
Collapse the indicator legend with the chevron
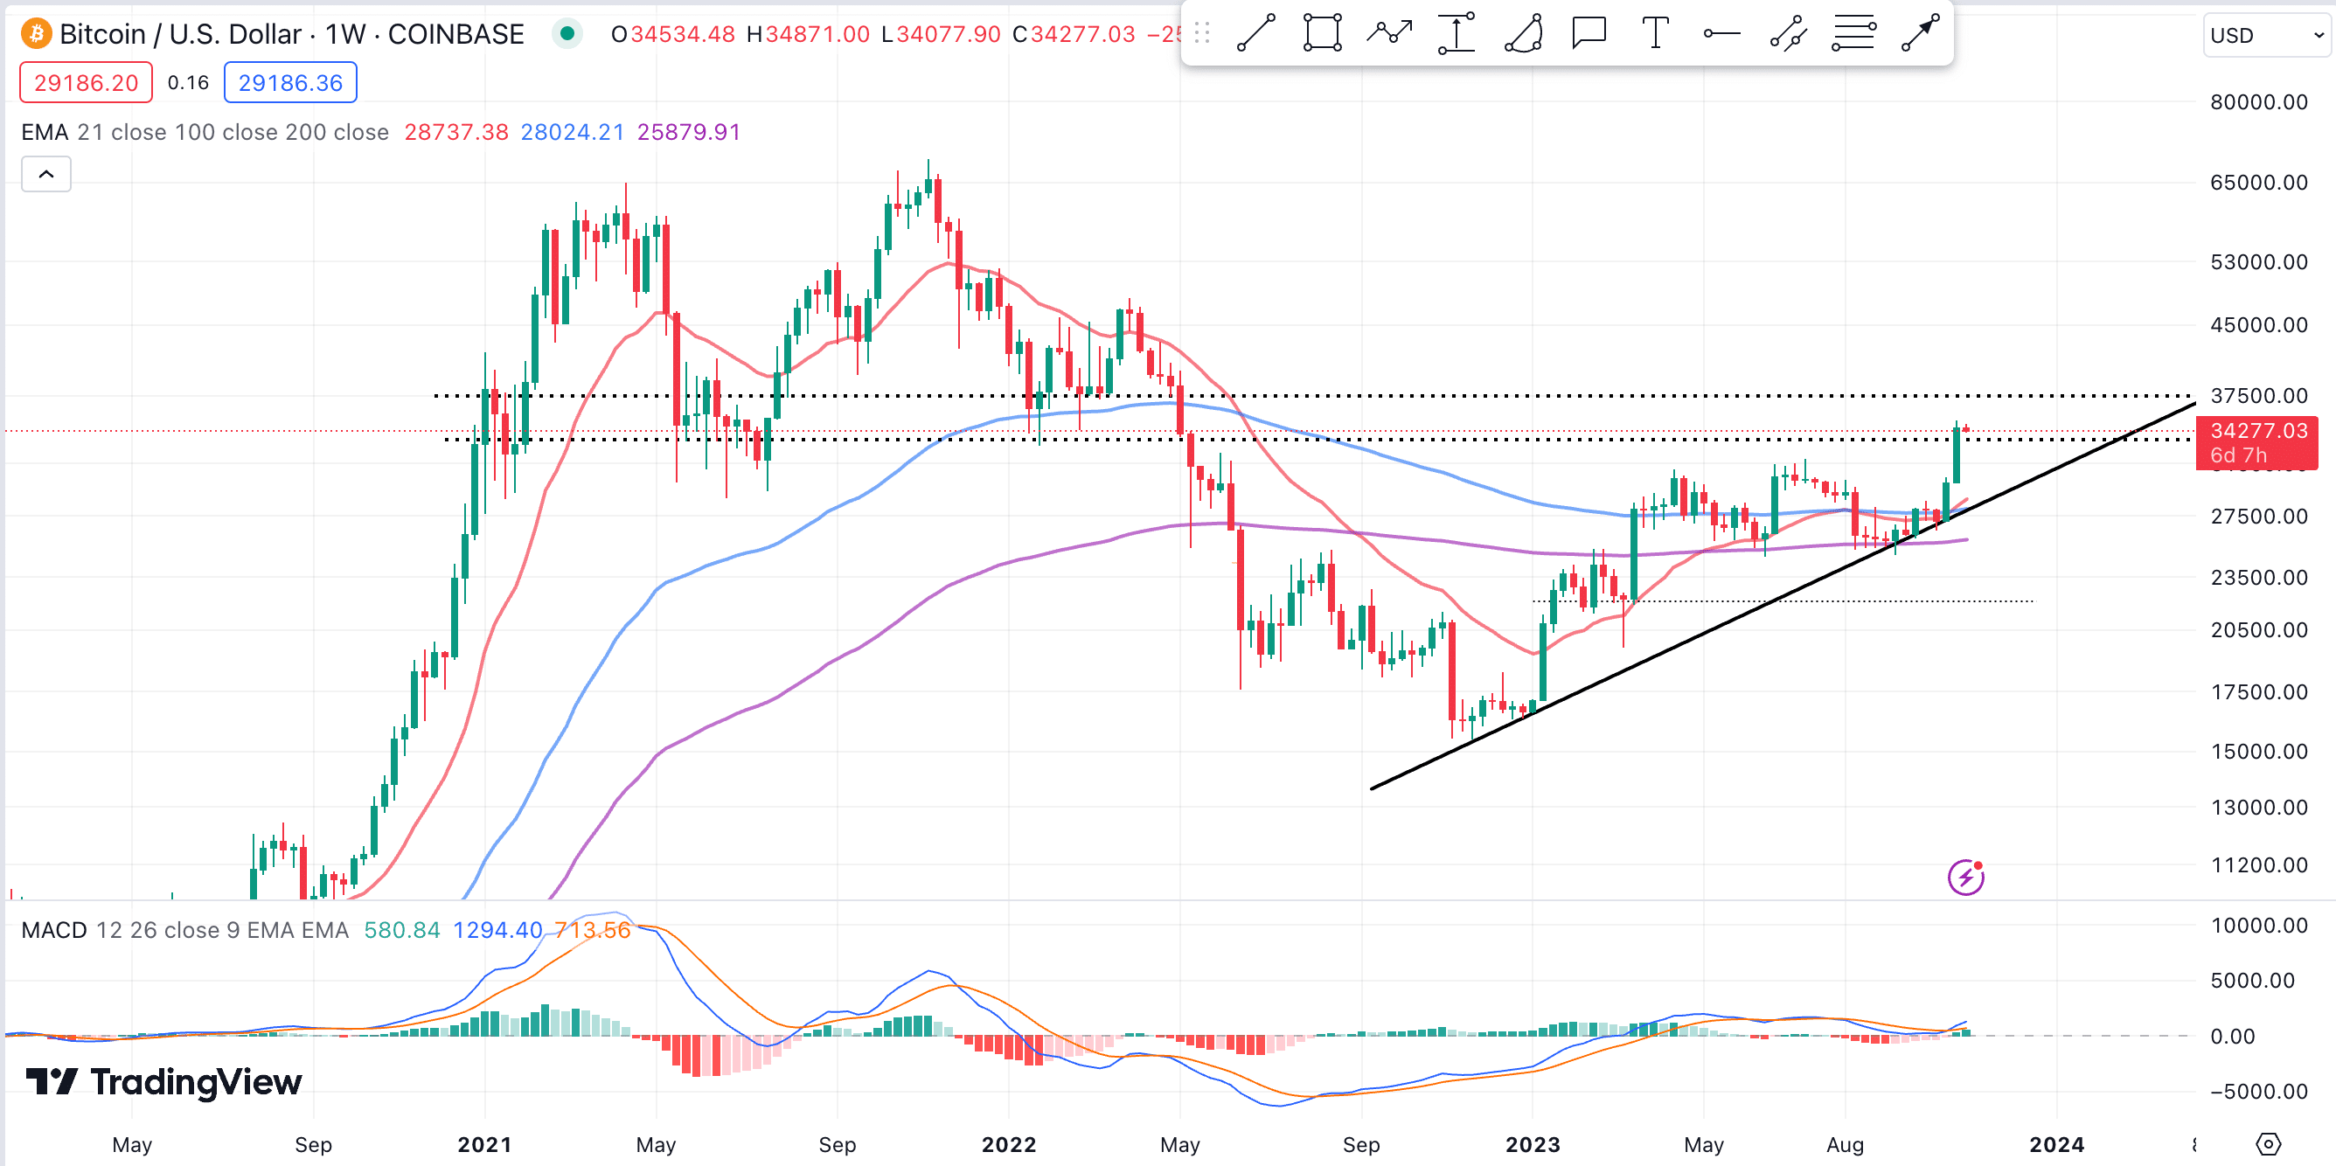point(46,174)
